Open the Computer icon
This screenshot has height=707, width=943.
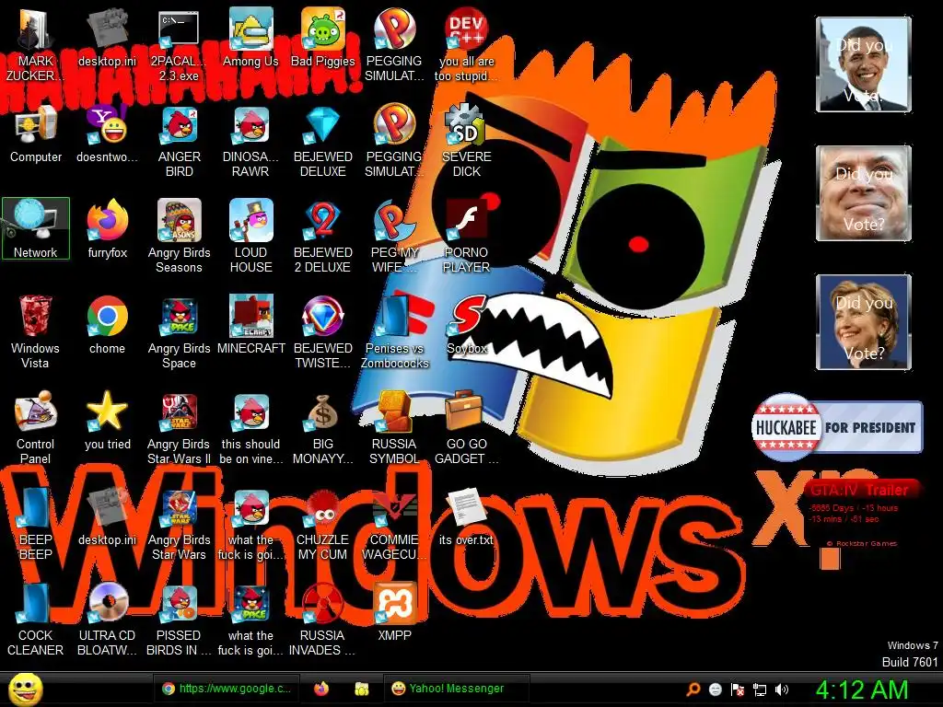[36, 133]
